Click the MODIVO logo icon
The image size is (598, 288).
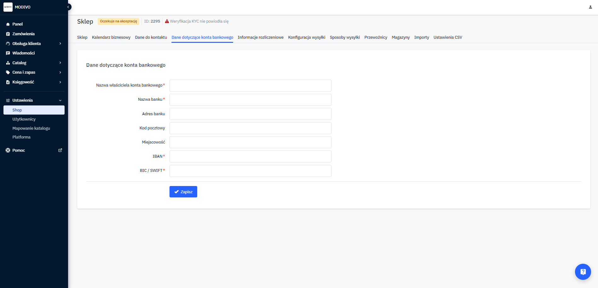click(8, 7)
